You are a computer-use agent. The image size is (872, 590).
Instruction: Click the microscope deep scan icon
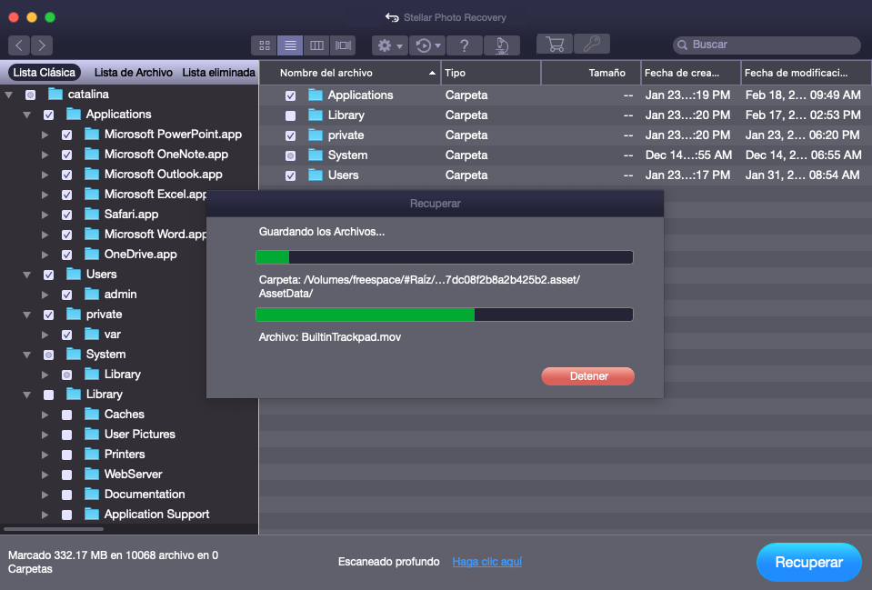click(x=502, y=45)
